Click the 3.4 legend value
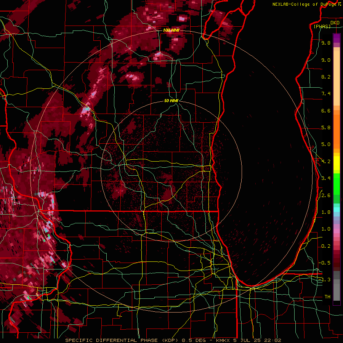Image resolution: width=343 pixels, height=343 pixels. 326,178
